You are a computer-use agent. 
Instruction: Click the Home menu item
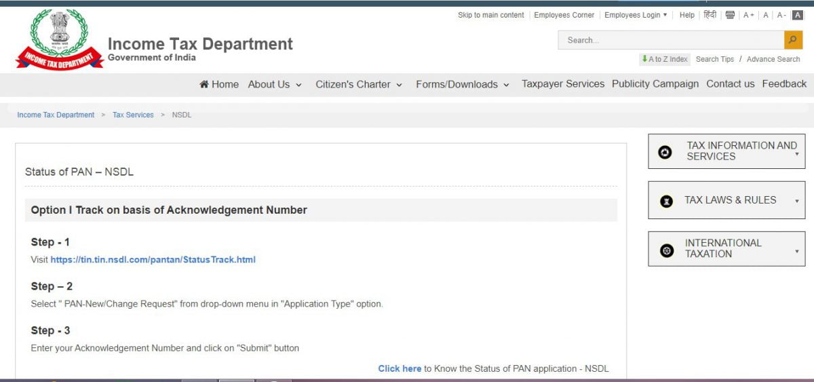click(x=219, y=84)
